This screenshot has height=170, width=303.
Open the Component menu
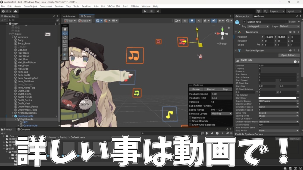(x=46, y=6)
